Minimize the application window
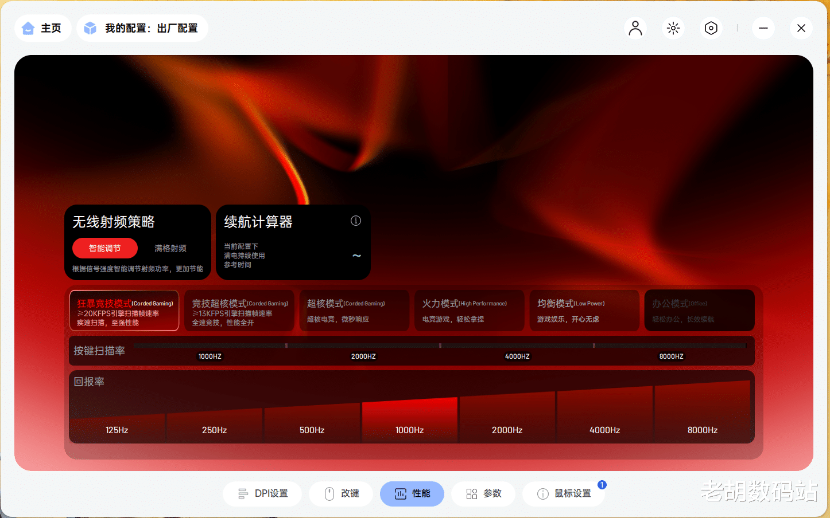The width and height of the screenshot is (830, 518). pos(763,28)
